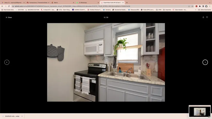
Task: Open the HARRIS COUNTY bookmark
Action: click(x=79, y=10)
